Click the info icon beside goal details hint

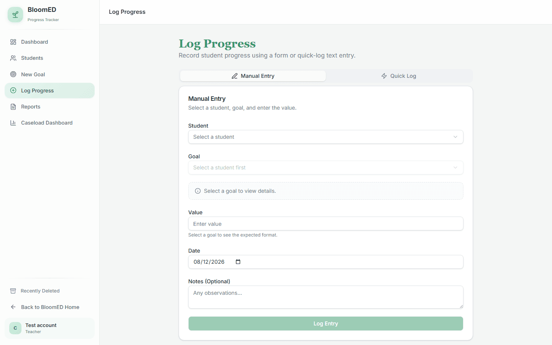[198, 191]
